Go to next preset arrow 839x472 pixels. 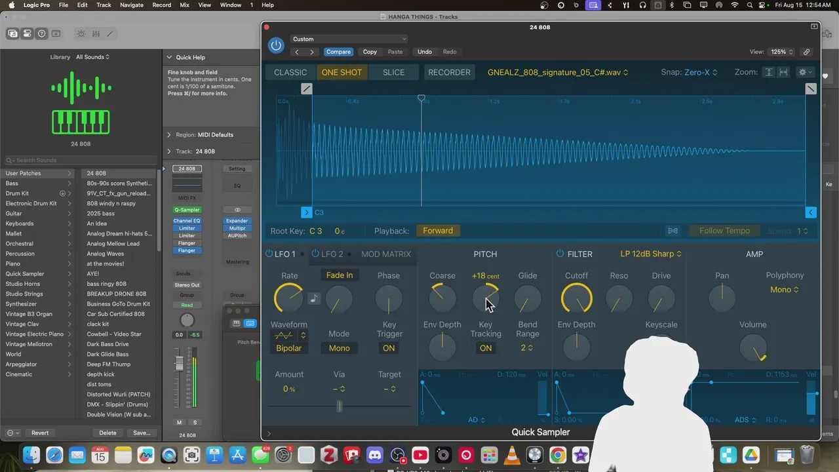[312, 52]
